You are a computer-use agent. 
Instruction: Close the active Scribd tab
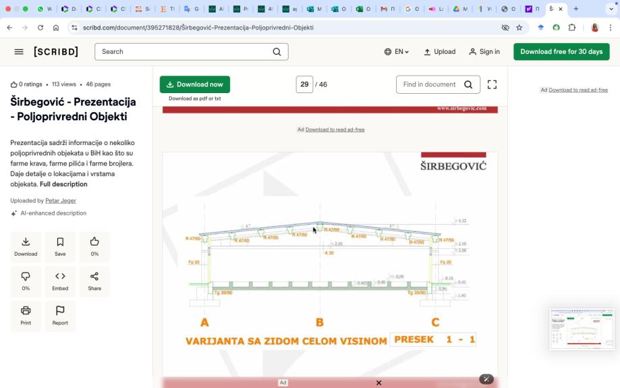click(560, 9)
